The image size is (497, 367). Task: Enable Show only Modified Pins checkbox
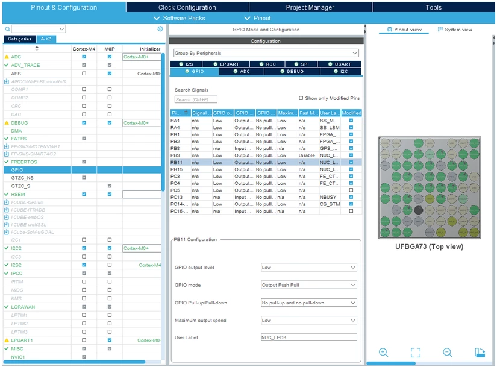[x=301, y=98]
